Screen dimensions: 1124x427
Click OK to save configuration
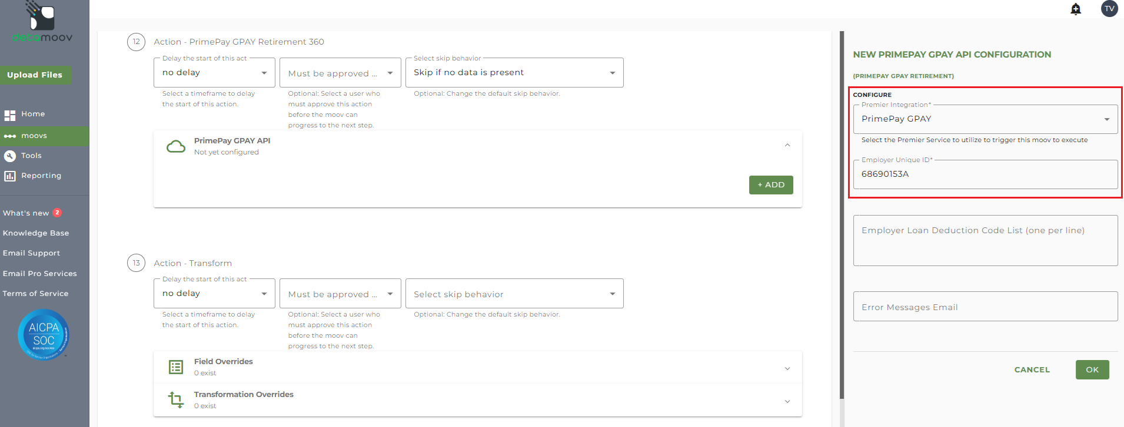click(1092, 370)
